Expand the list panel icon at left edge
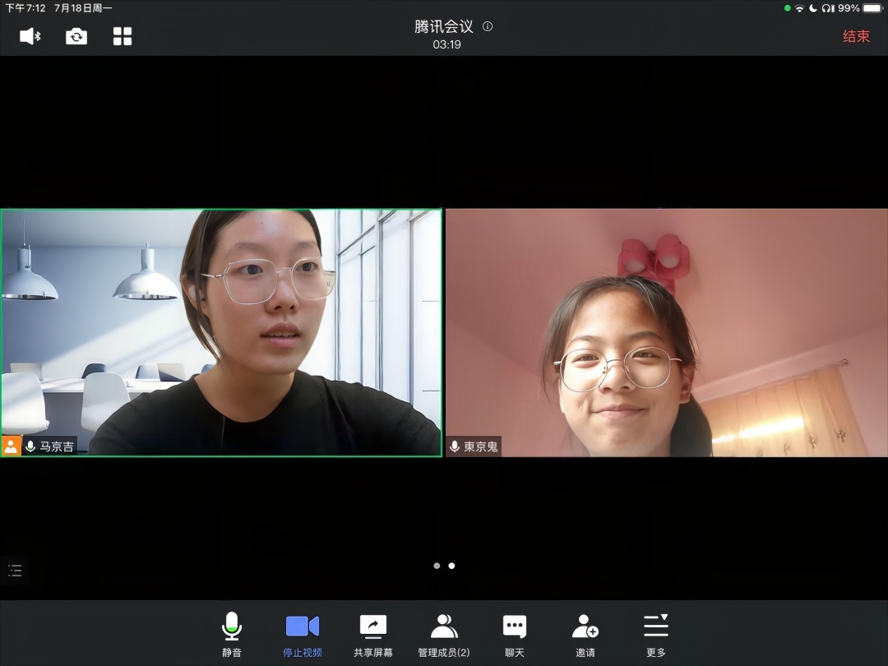Screen dimensions: 888x666 tap(15, 571)
